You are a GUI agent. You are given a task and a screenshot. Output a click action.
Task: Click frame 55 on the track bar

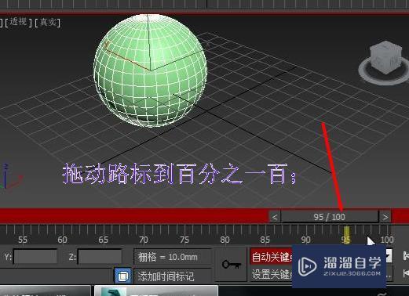coord(23,240)
